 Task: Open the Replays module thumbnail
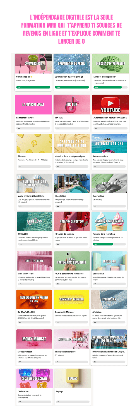(73, 378)
